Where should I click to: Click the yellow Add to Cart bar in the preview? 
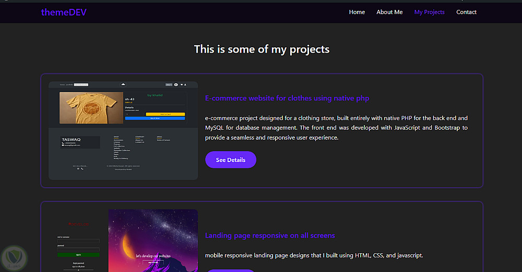pos(165,114)
